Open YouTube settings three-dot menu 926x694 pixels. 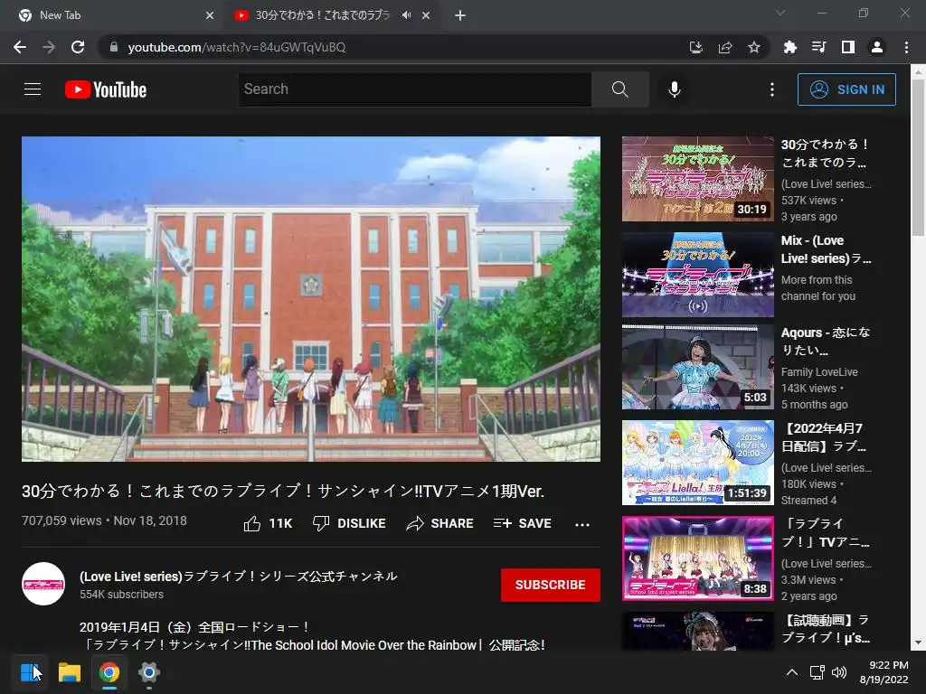(x=772, y=89)
